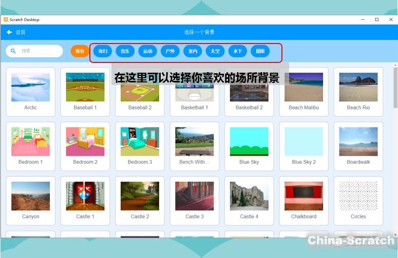This screenshot has height=258, width=398.
Task: Select the Circles pattern backdrop
Action: [358, 196]
